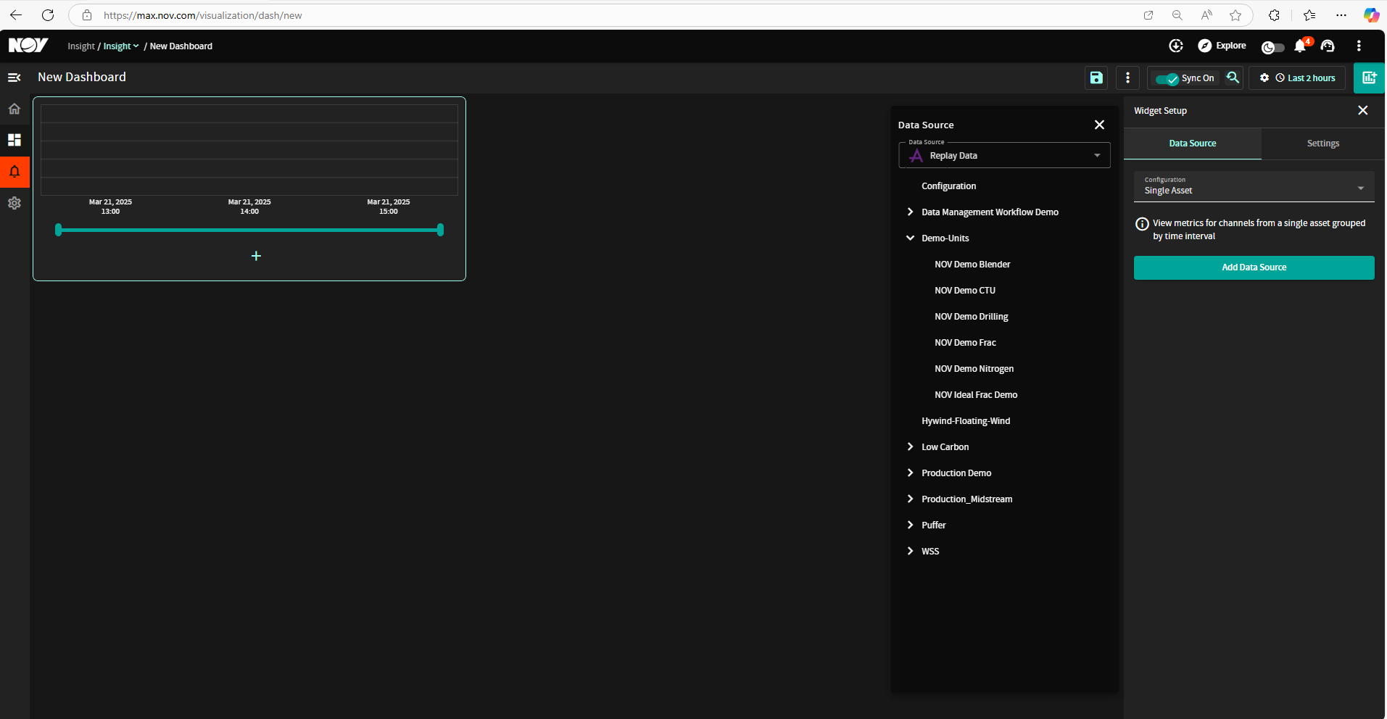Open the Home sidebar icon
Viewport: 1387px width, 719px height.
(15, 109)
